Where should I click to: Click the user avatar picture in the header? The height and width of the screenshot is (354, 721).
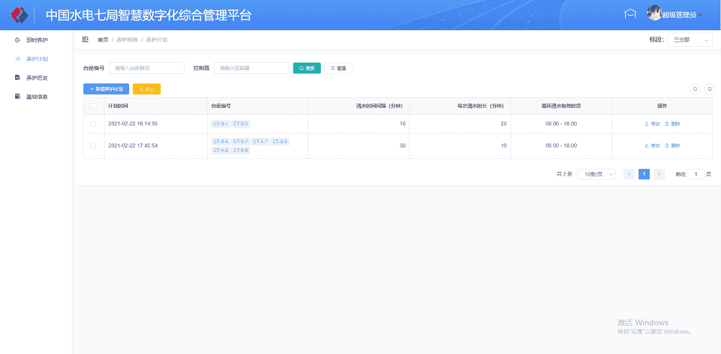[x=654, y=14]
